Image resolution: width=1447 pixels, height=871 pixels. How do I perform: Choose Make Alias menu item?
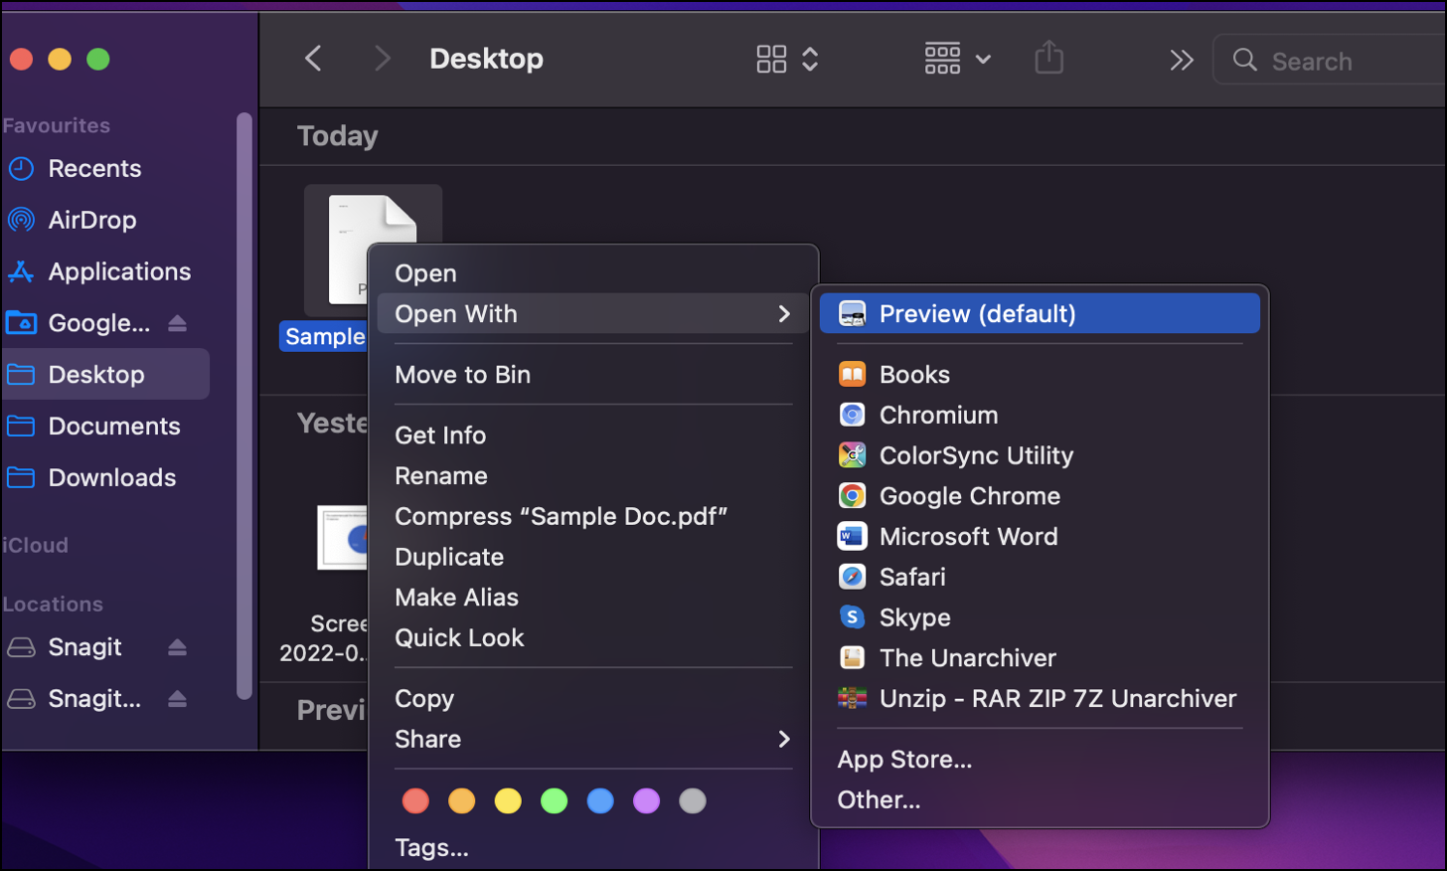(456, 598)
